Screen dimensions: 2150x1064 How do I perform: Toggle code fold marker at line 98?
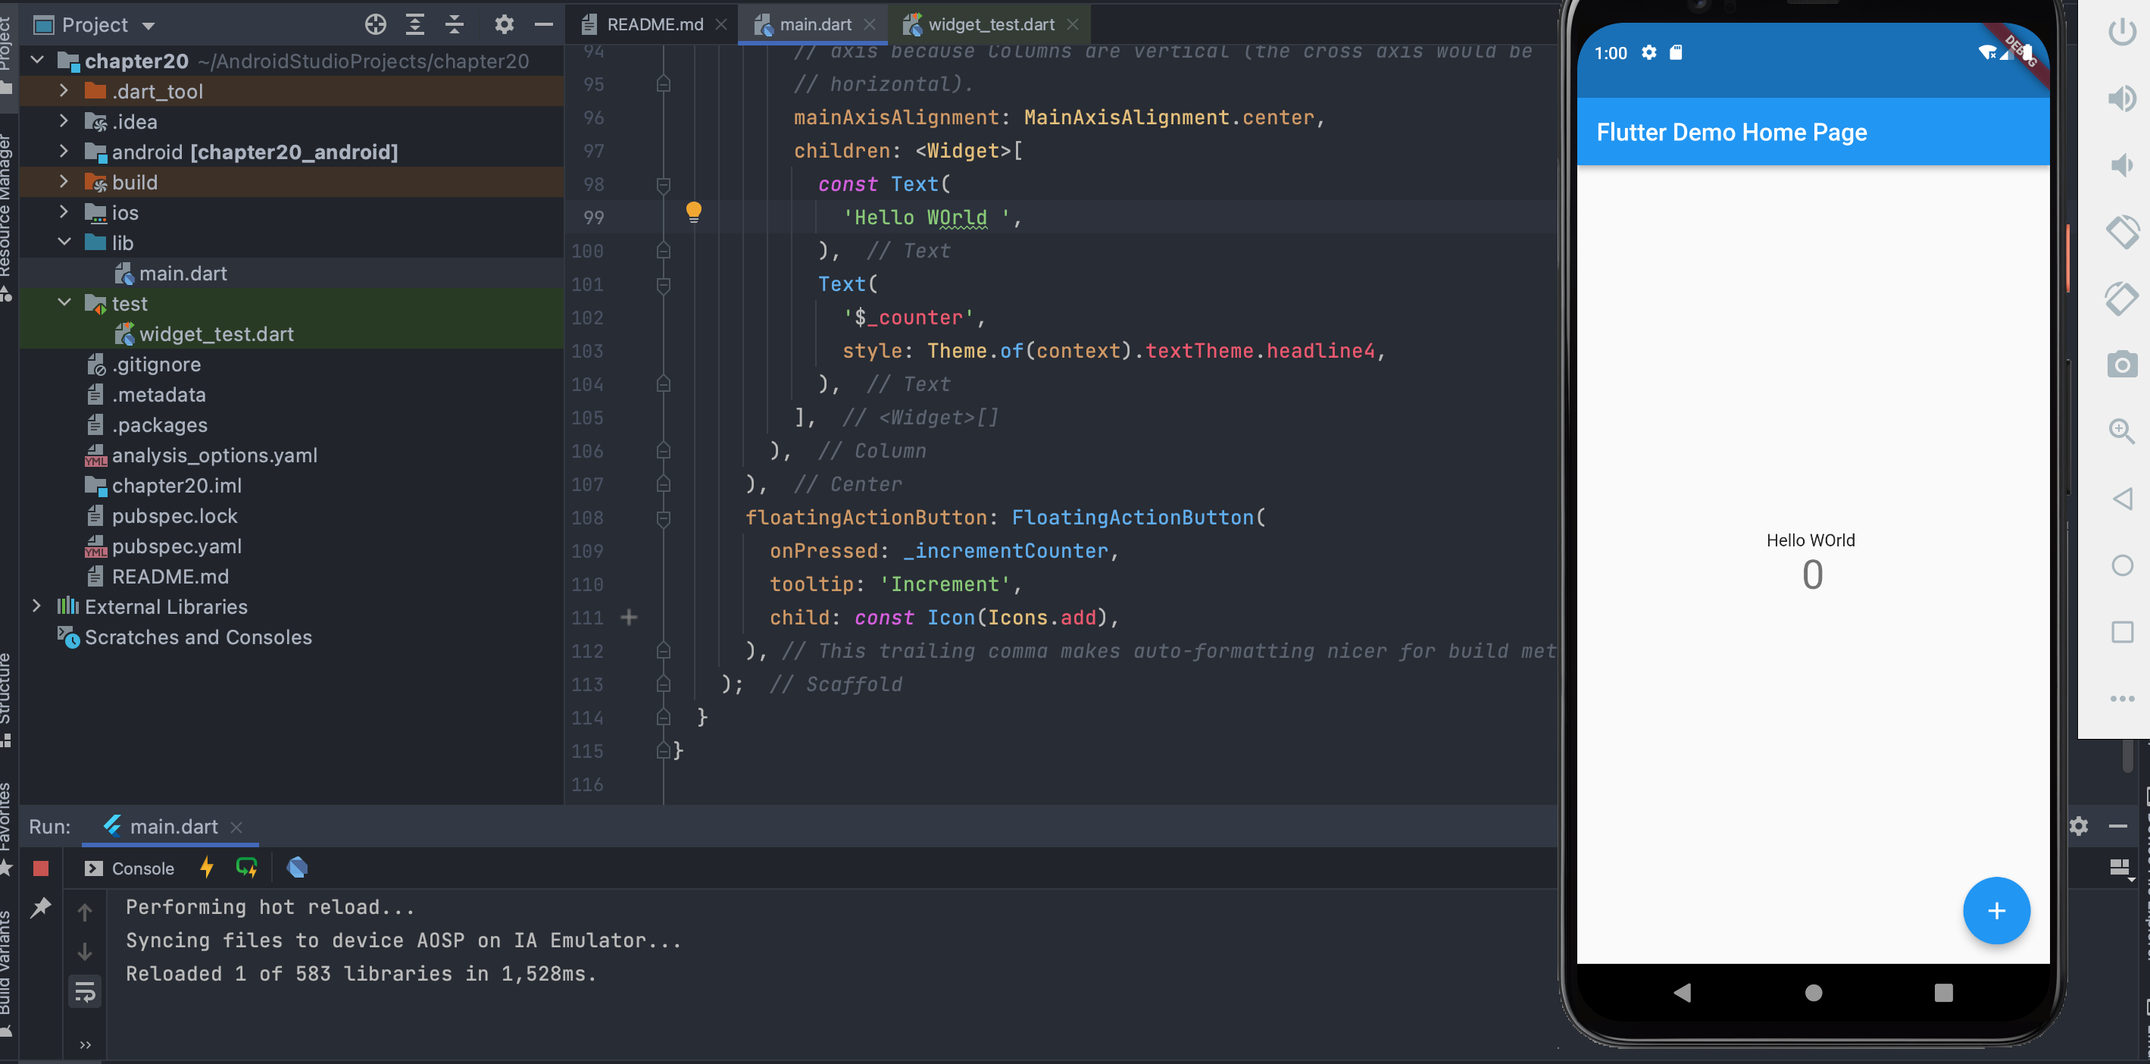click(x=664, y=185)
